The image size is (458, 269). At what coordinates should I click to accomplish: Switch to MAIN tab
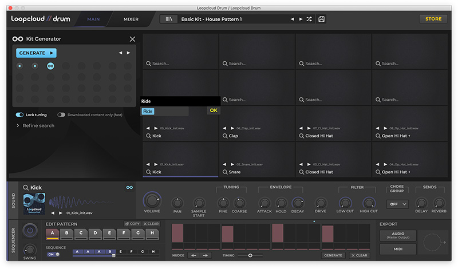pos(93,19)
